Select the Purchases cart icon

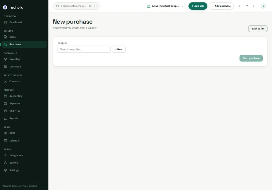click(x=6, y=44)
